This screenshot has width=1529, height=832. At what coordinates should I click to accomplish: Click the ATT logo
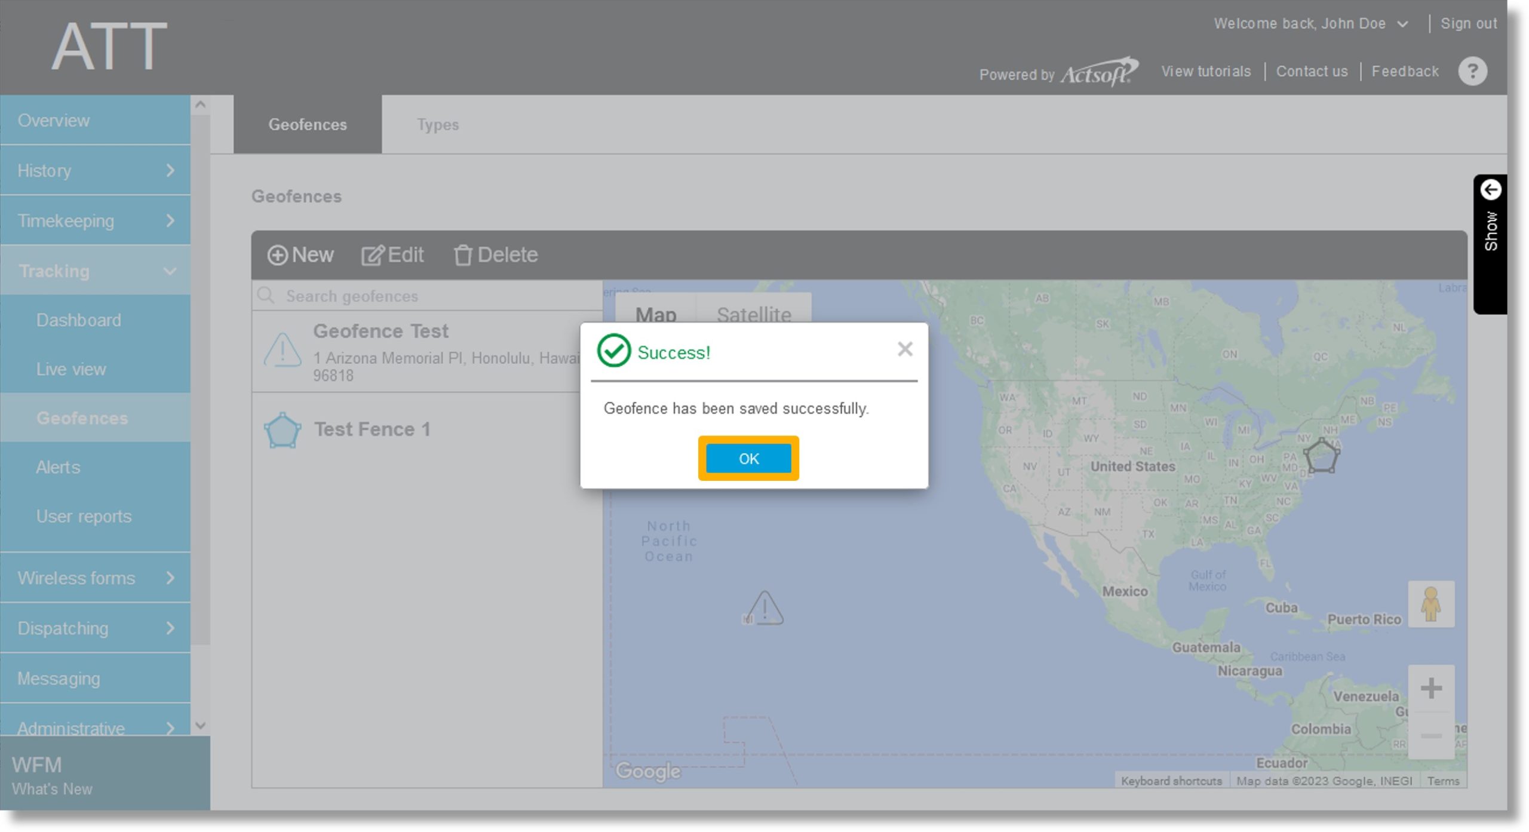pyautogui.click(x=109, y=46)
